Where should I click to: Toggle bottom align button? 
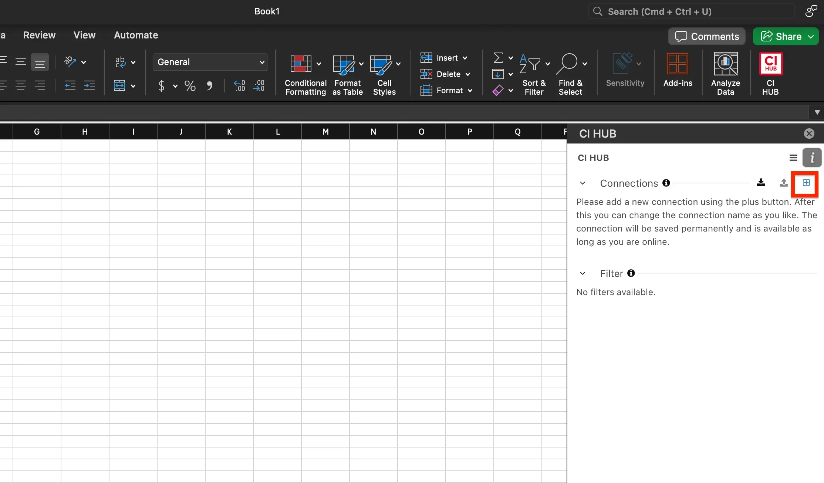[40, 62]
